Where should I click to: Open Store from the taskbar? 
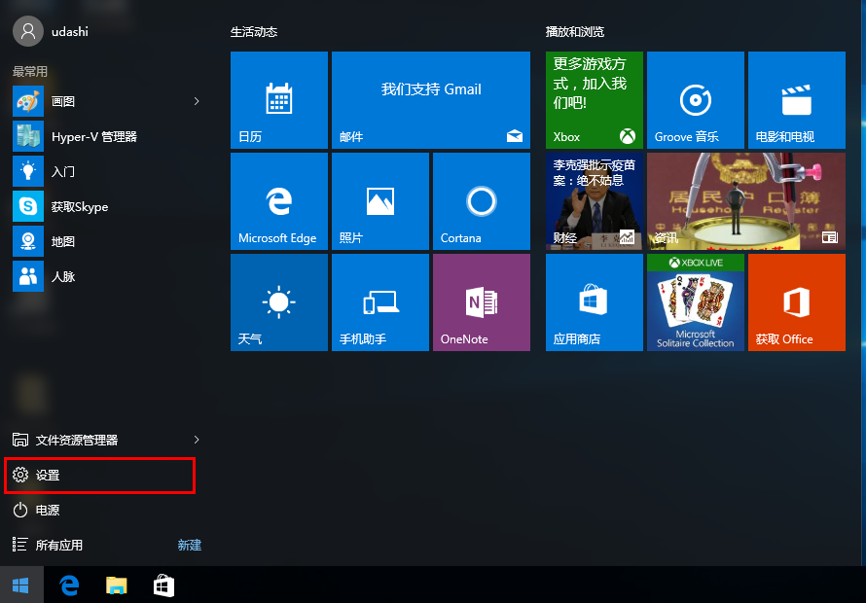[x=163, y=585]
